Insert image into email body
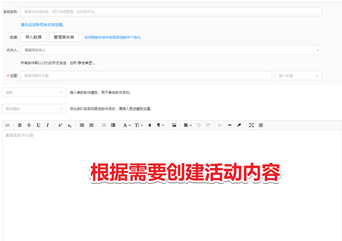This screenshot has width=342, height=241. point(174,125)
